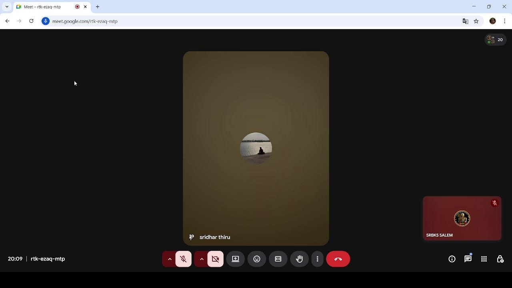
Task: Close the Meet tab with its X
Action: click(85, 7)
